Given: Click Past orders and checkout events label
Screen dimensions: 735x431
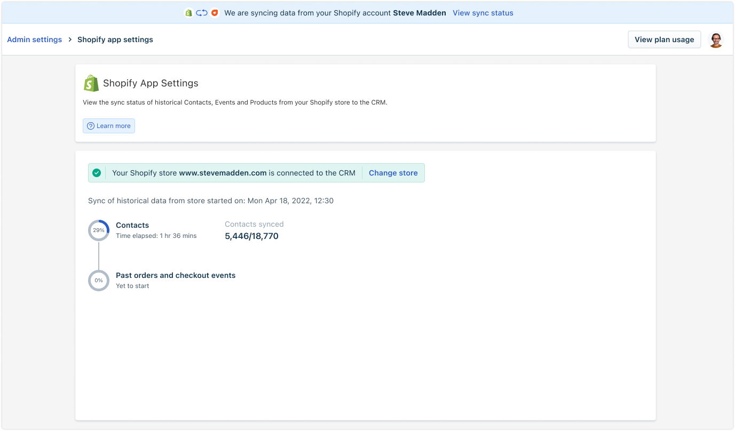Looking at the screenshot, I should [176, 275].
